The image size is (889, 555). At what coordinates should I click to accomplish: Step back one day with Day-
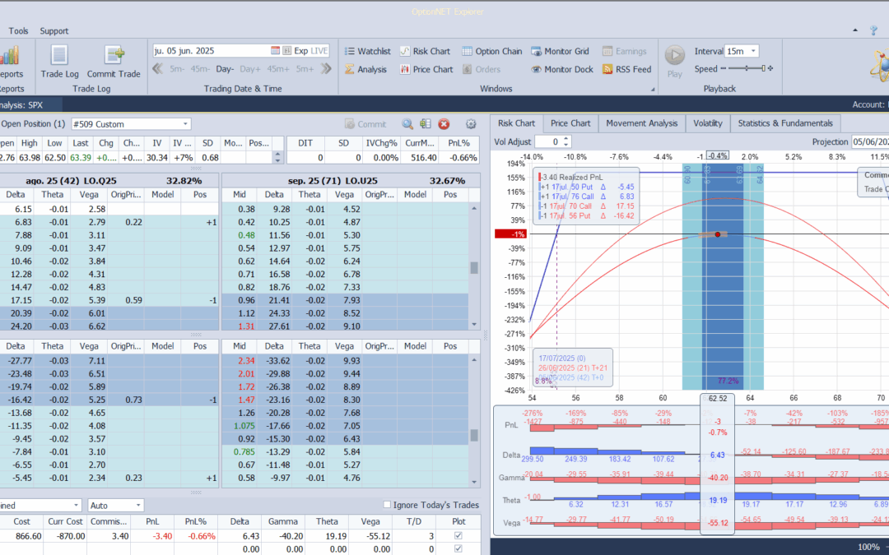coord(225,70)
